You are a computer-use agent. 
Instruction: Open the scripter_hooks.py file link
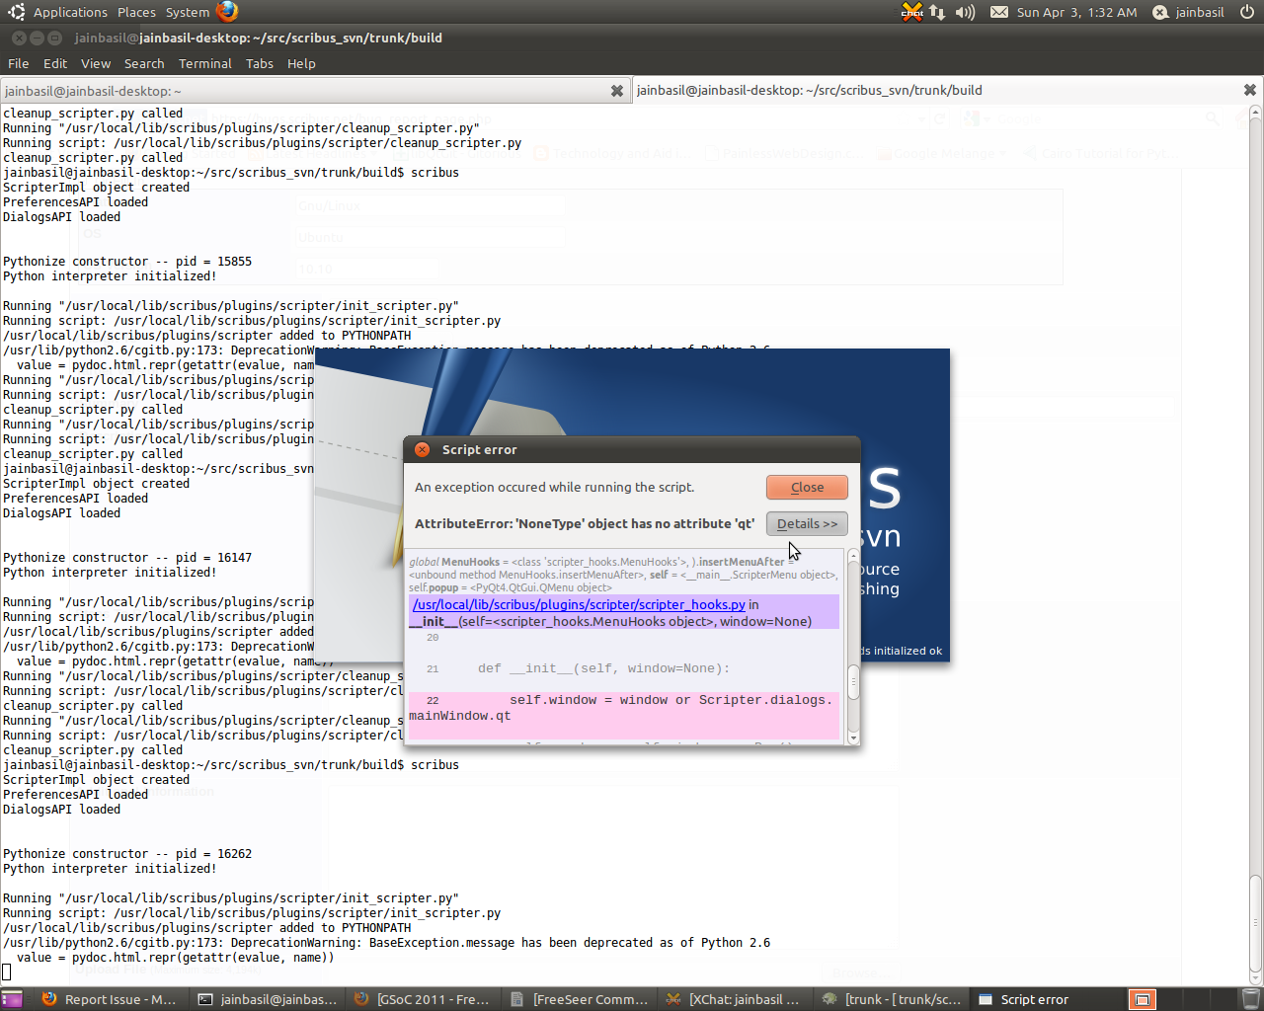click(x=579, y=604)
